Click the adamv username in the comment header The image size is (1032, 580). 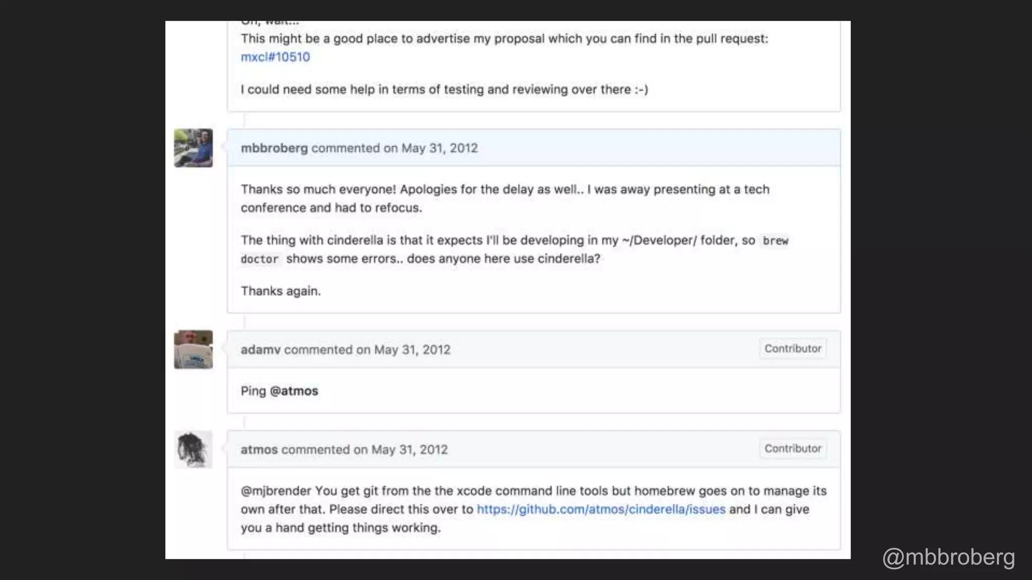(260, 349)
